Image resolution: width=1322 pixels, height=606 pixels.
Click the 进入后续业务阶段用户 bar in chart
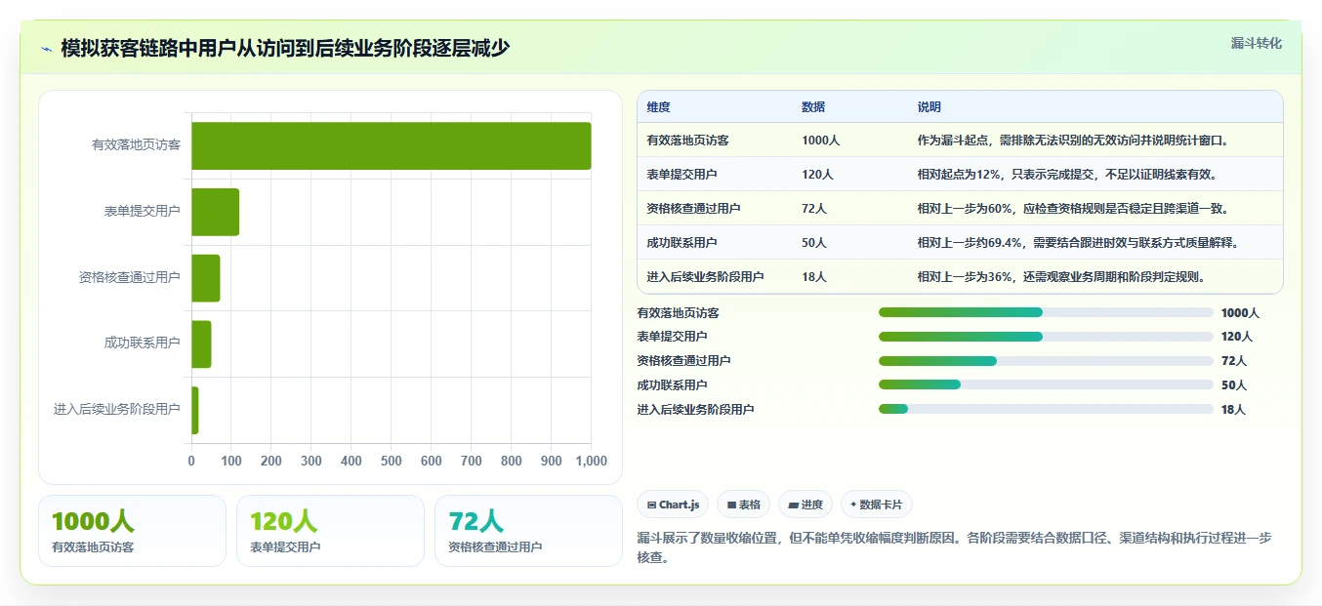[x=194, y=410]
